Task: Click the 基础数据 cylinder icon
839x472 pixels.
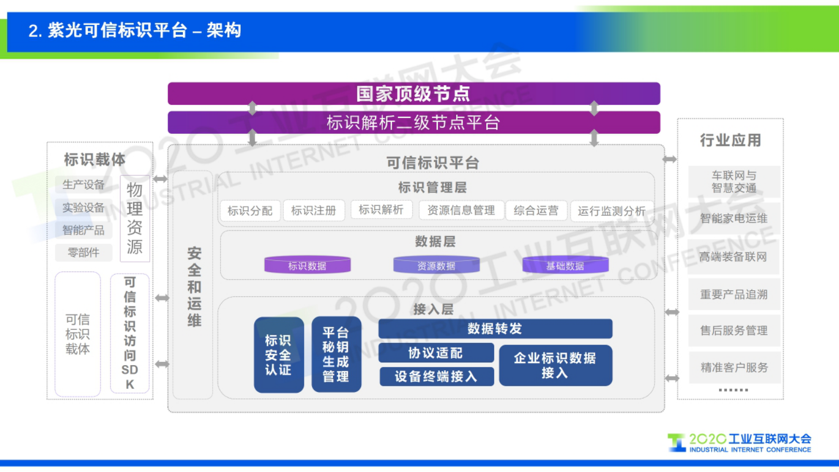Action: (x=565, y=265)
